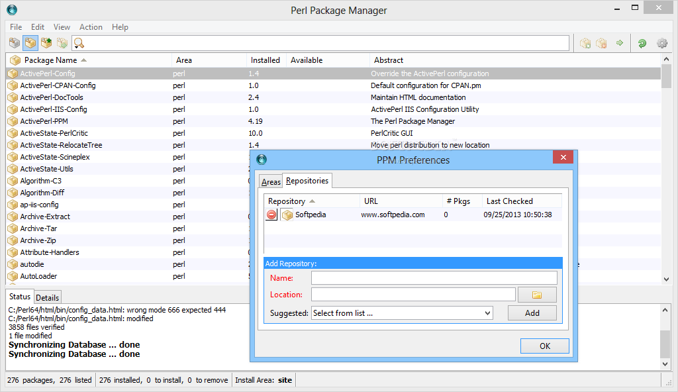The height and width of the screenshot is (392, 678).
Task: Click package icon beside Archive-Extract
Action: pos(13,217)
